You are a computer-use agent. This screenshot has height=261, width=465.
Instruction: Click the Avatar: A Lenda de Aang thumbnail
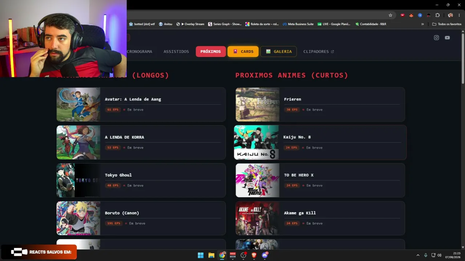[78, 104]
